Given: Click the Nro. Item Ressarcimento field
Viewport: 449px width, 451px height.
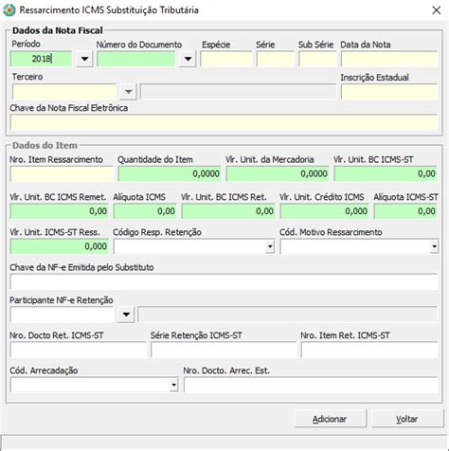Looking at the screenshot, I should [62, 173].
